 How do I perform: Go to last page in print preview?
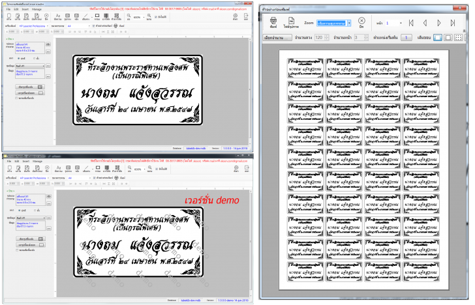click(453, 23)
